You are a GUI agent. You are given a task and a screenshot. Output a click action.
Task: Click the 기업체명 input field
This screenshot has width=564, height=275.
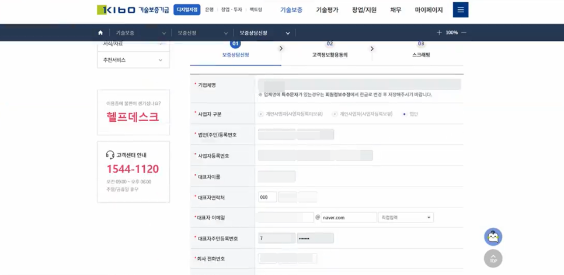360,84
